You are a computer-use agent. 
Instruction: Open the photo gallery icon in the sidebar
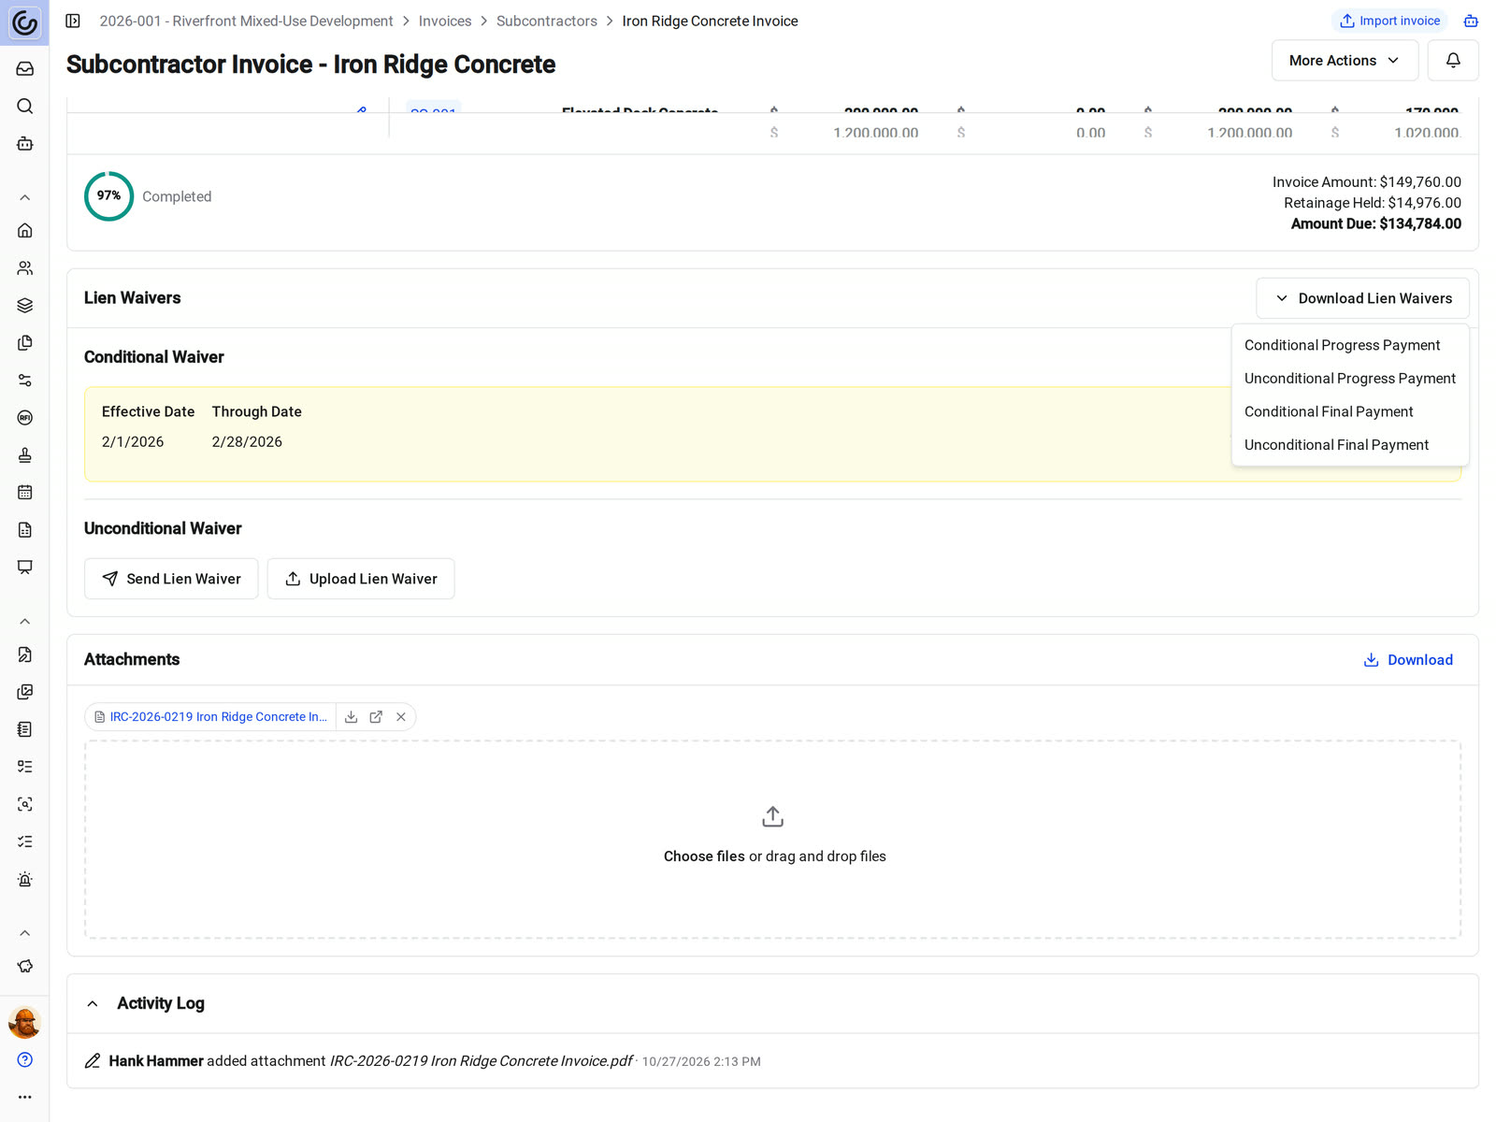point(25,692)
